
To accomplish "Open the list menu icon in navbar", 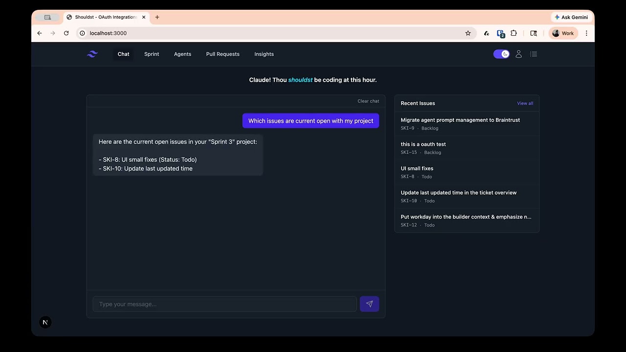I will pos(534,54).
